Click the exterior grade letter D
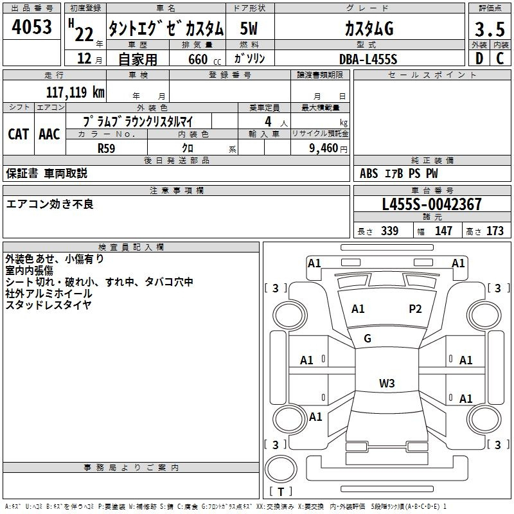This screenshot has height=514, width=514. tap(479, 58)
